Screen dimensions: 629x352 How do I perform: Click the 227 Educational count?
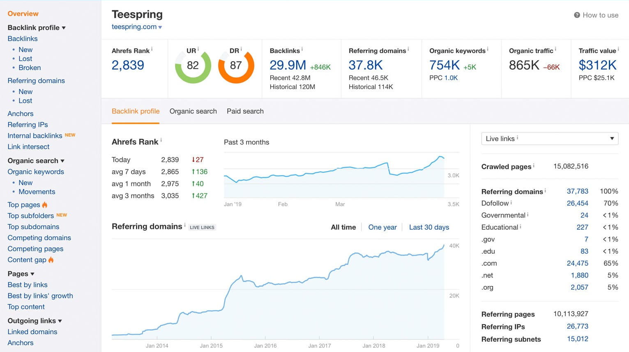582,227
